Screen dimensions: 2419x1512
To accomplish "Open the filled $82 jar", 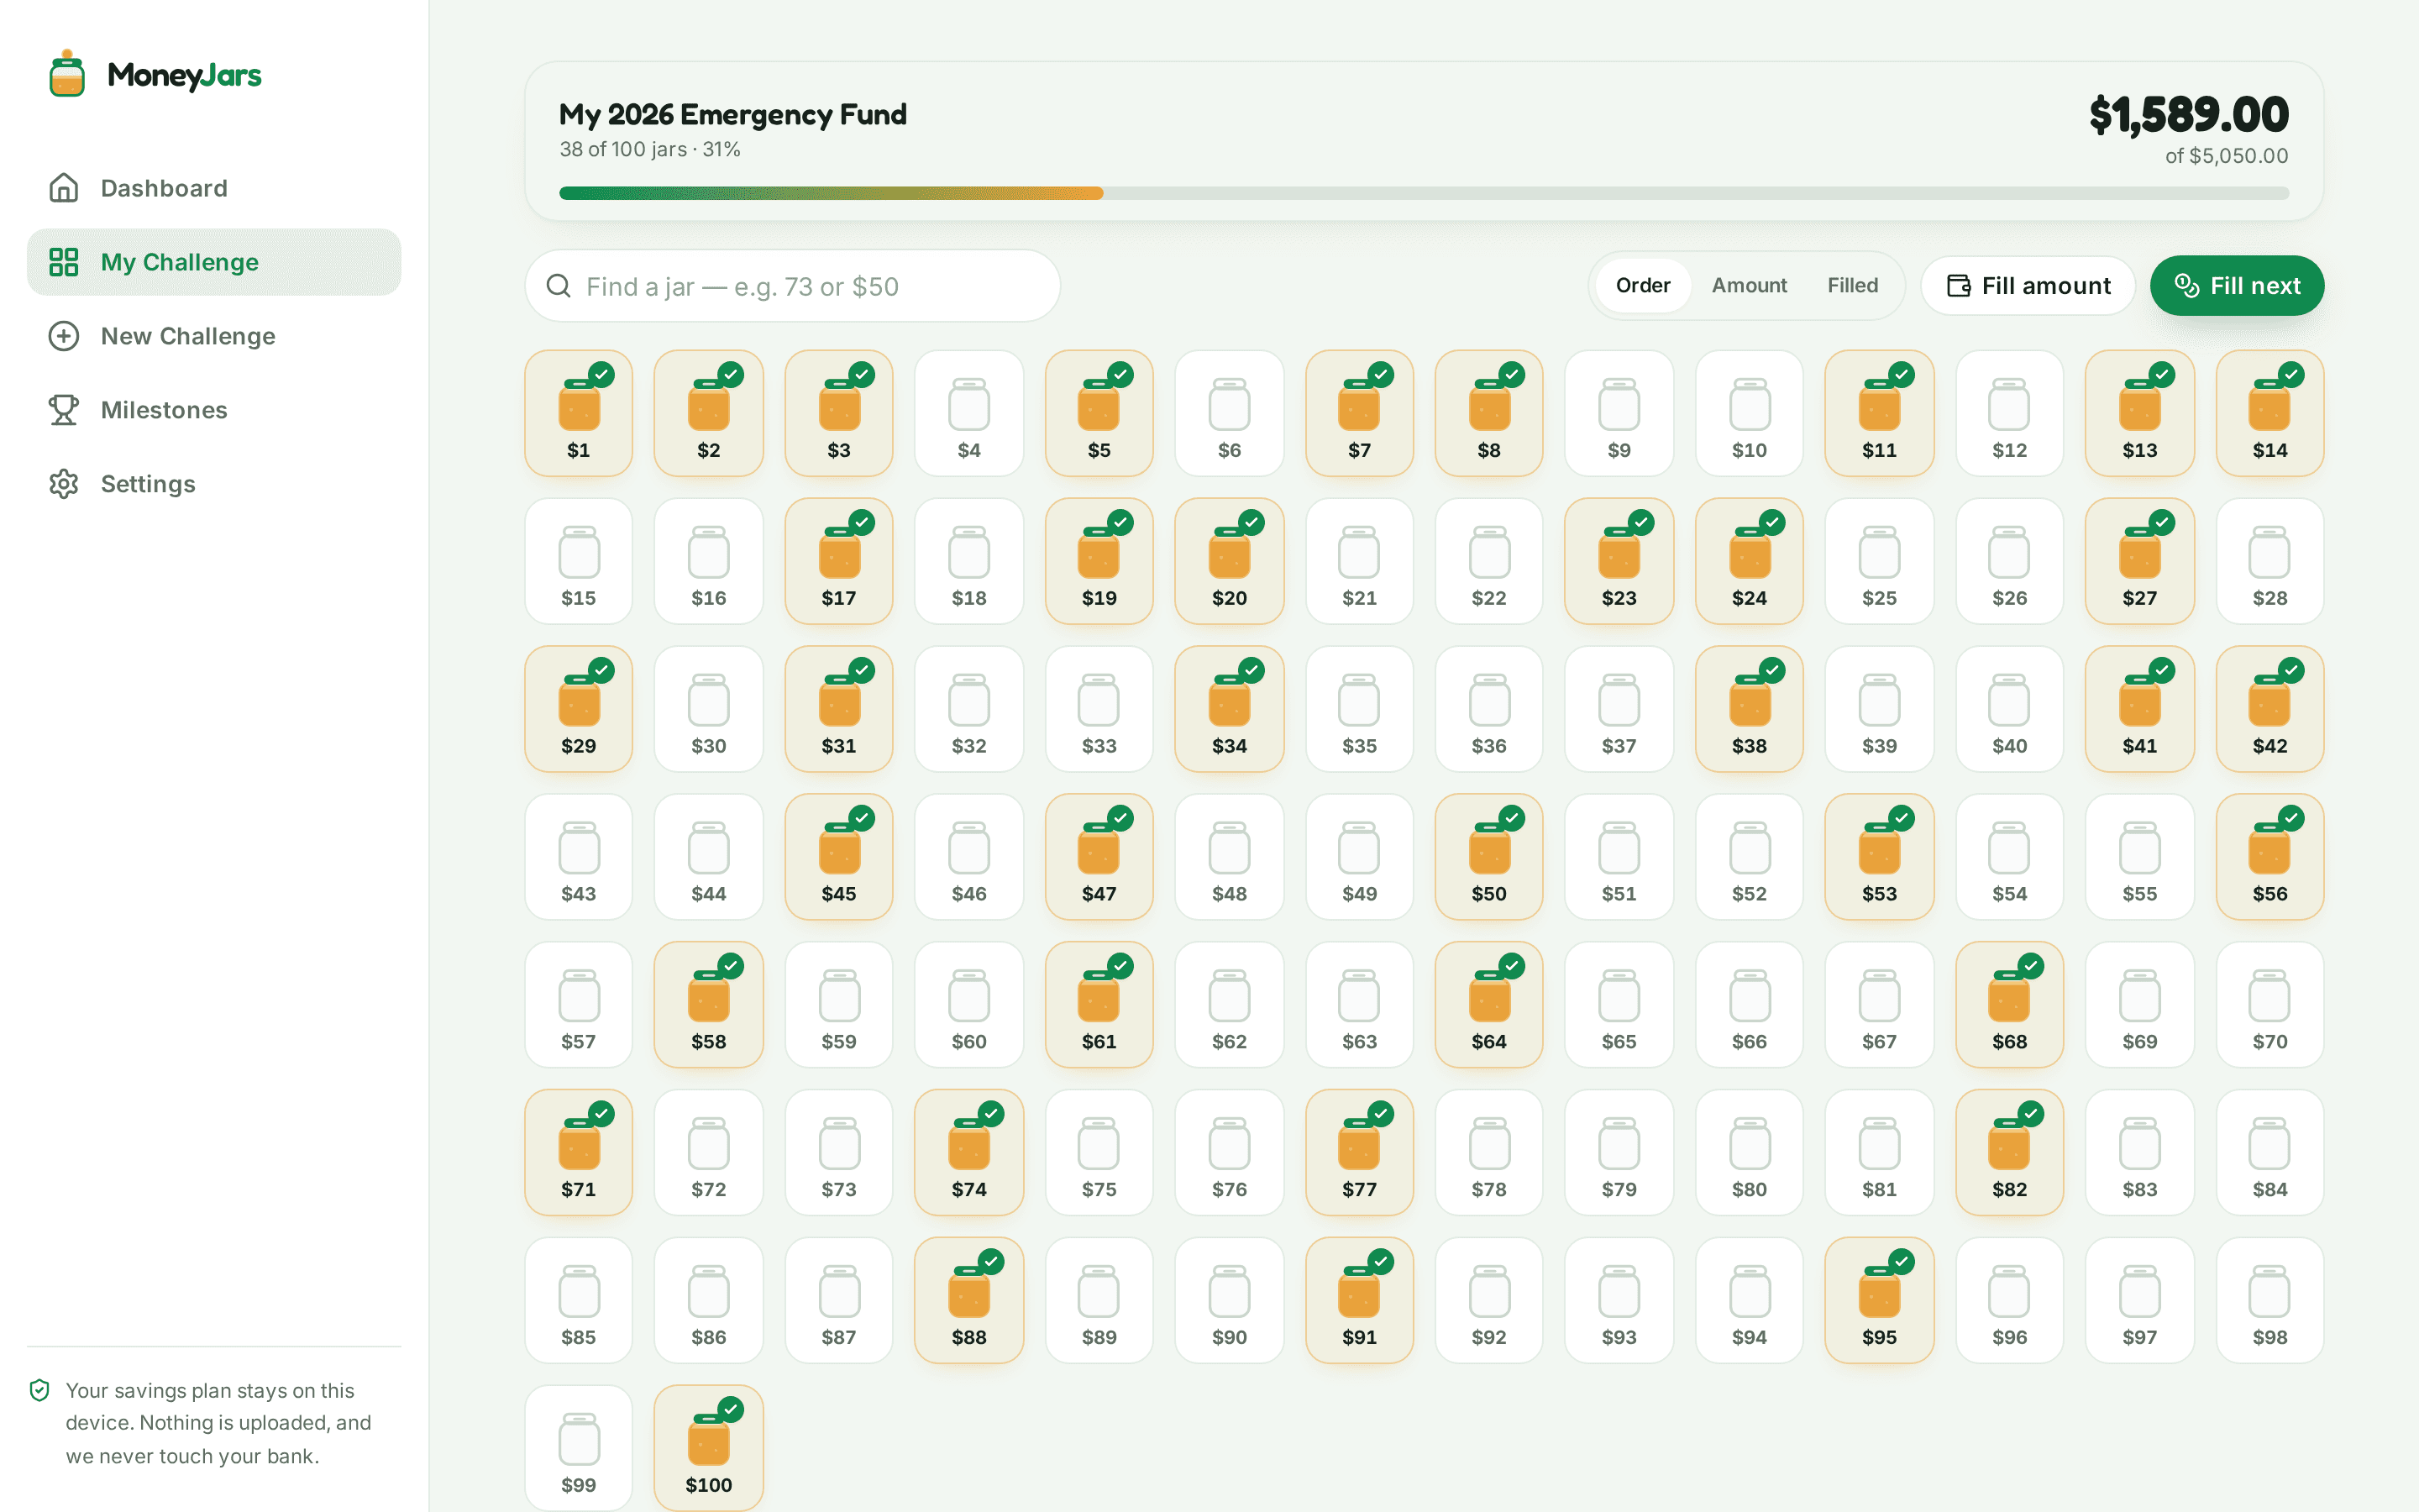I will pyautogui.click(x=2010, y=1153).
